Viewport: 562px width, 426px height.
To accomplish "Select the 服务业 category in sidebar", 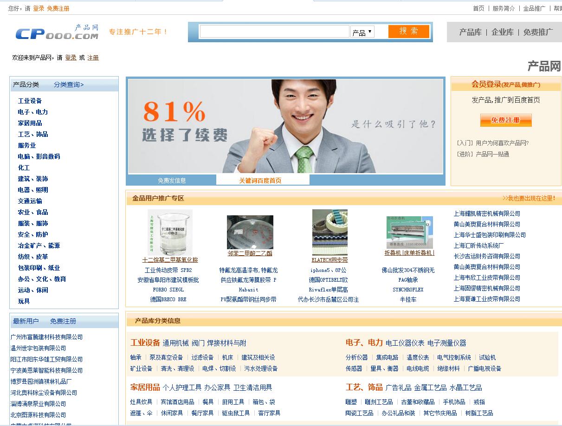I will [26, 145].
